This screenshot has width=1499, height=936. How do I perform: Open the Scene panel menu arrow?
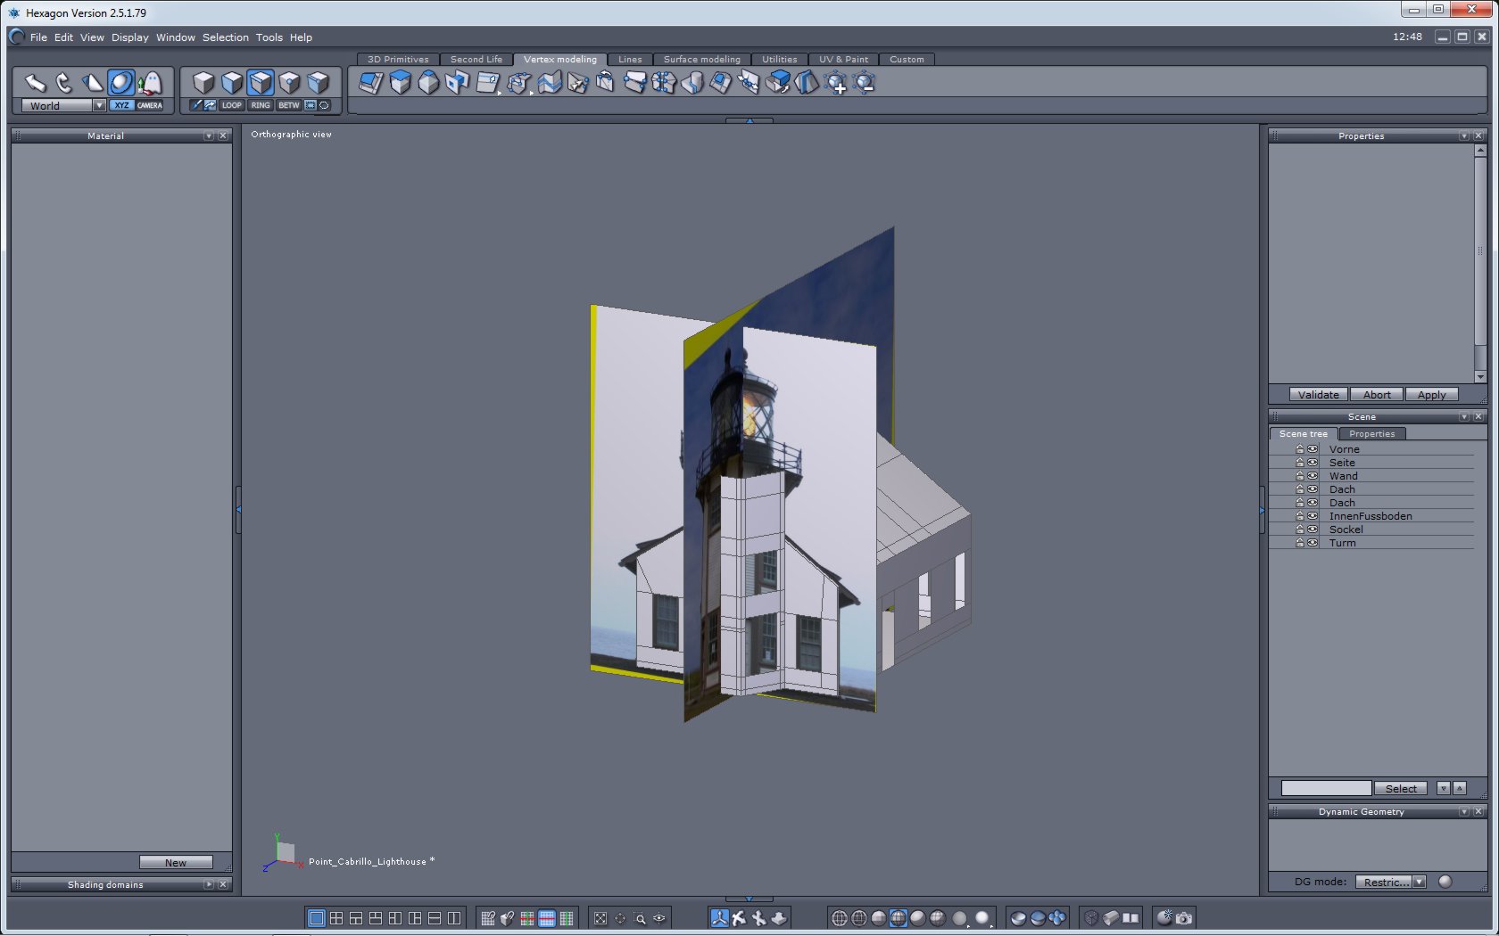[1464, 417]
